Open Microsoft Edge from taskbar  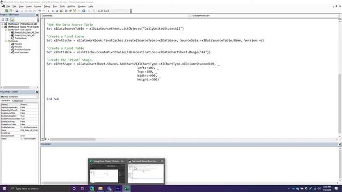pyautogui.click(x=92, y=188)
